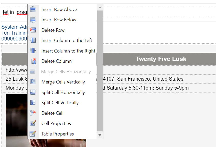Click the Insert Column to the Left icon
Viewport: 216px width, 147px height.
click(x=33, y=40)
